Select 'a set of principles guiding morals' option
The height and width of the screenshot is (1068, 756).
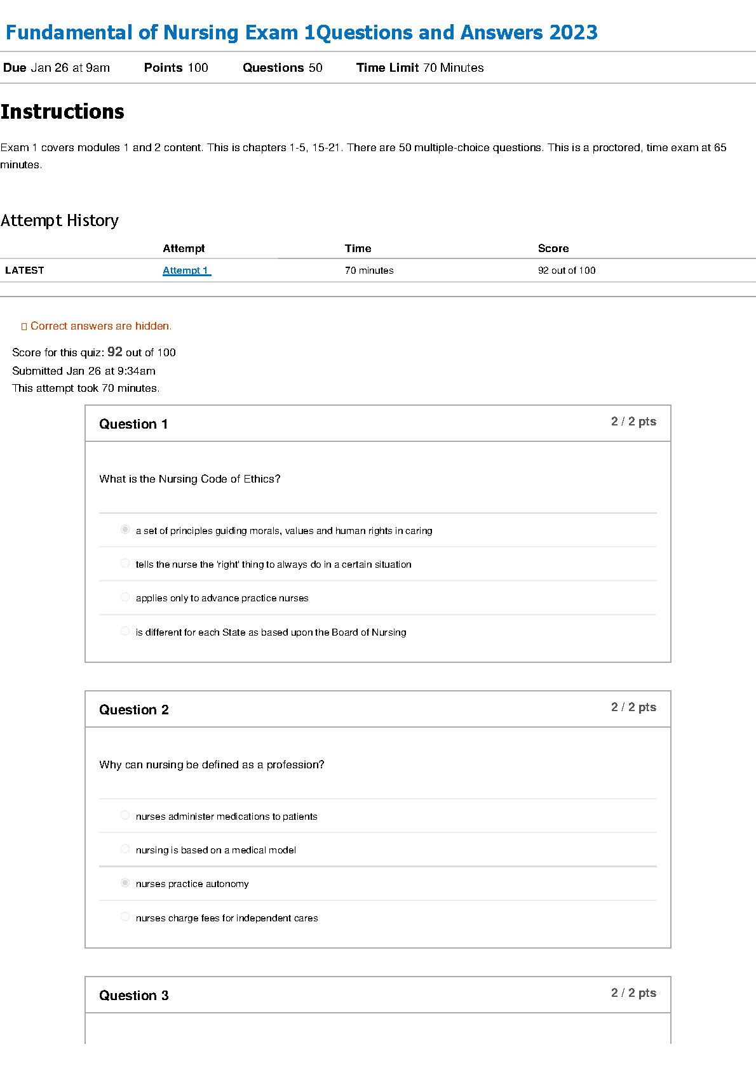tap(125, 530)
